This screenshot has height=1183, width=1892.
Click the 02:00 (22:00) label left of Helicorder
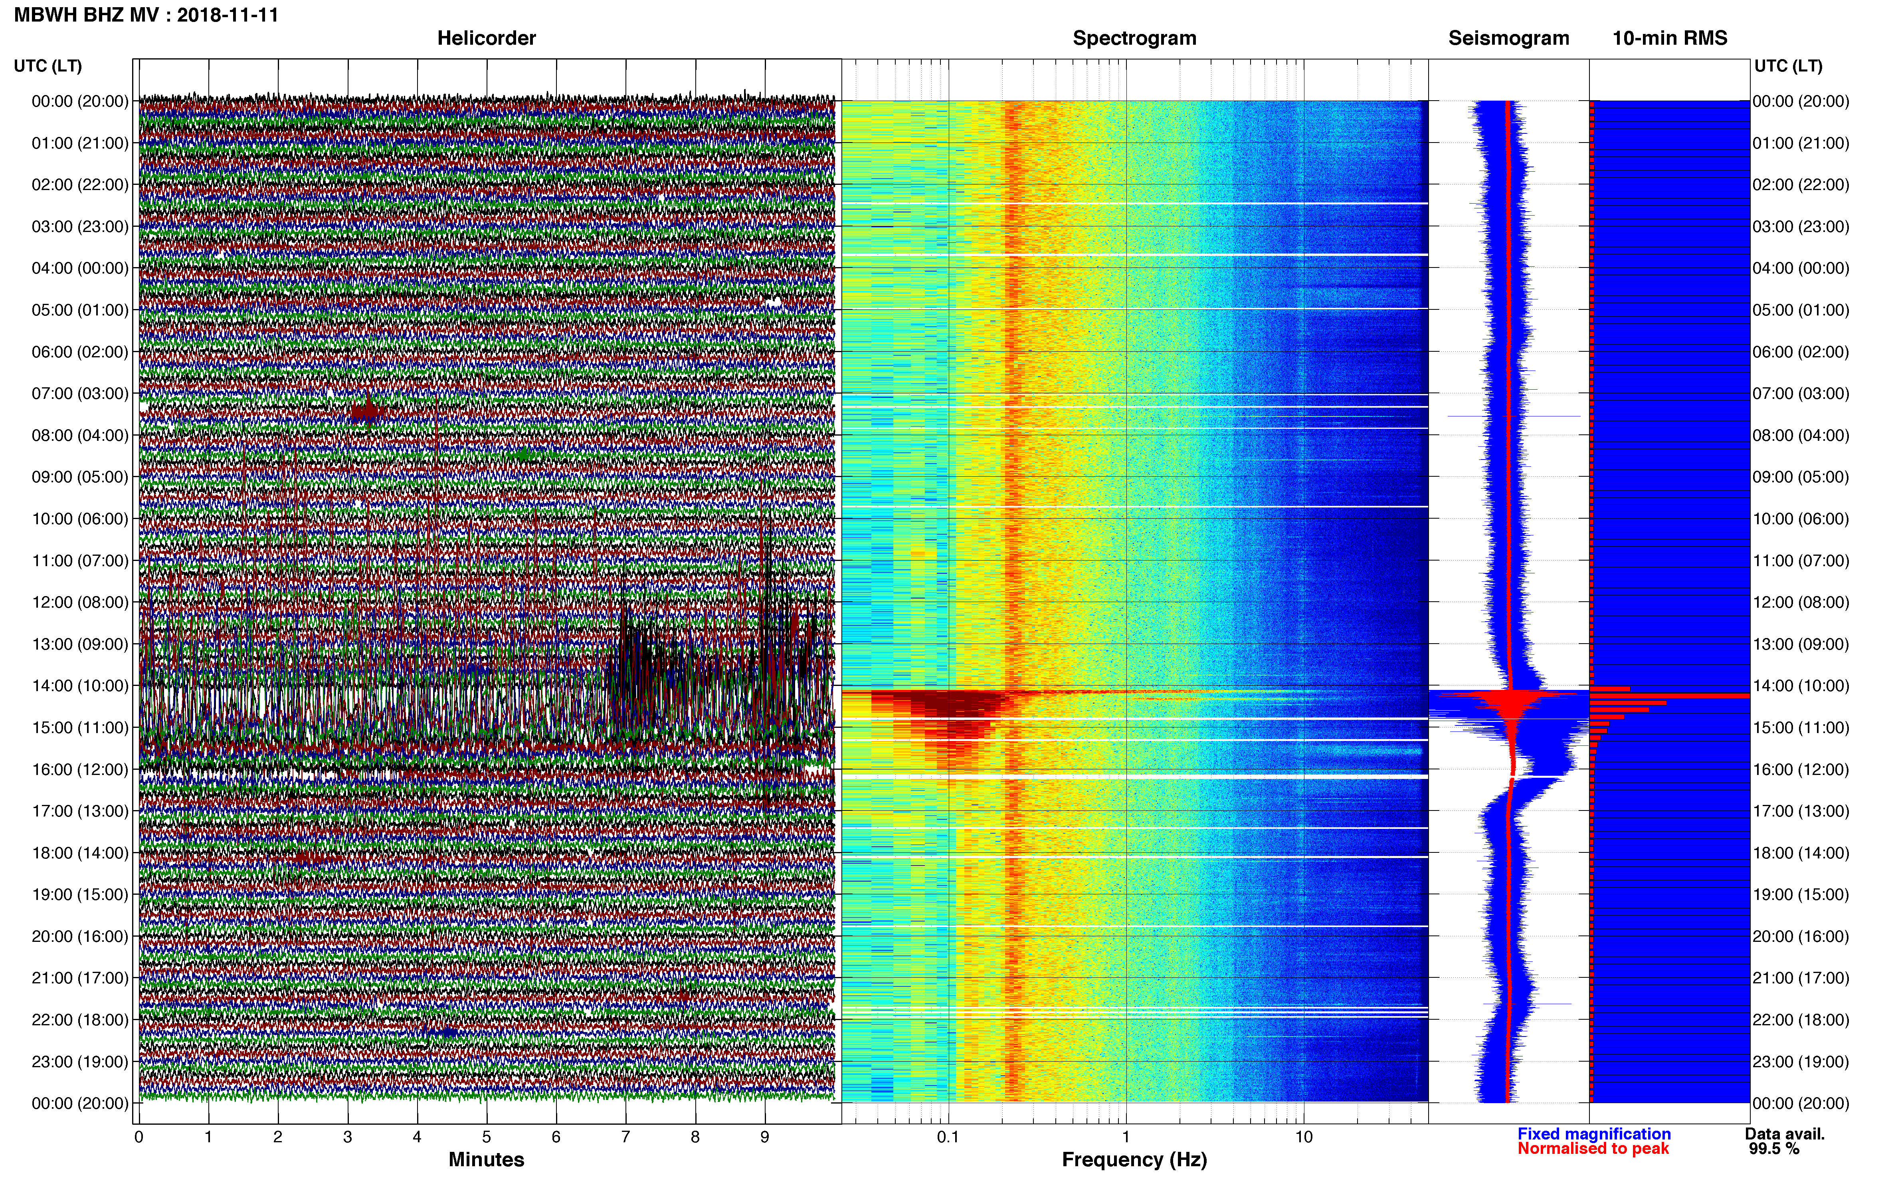(x=80, y=184)
